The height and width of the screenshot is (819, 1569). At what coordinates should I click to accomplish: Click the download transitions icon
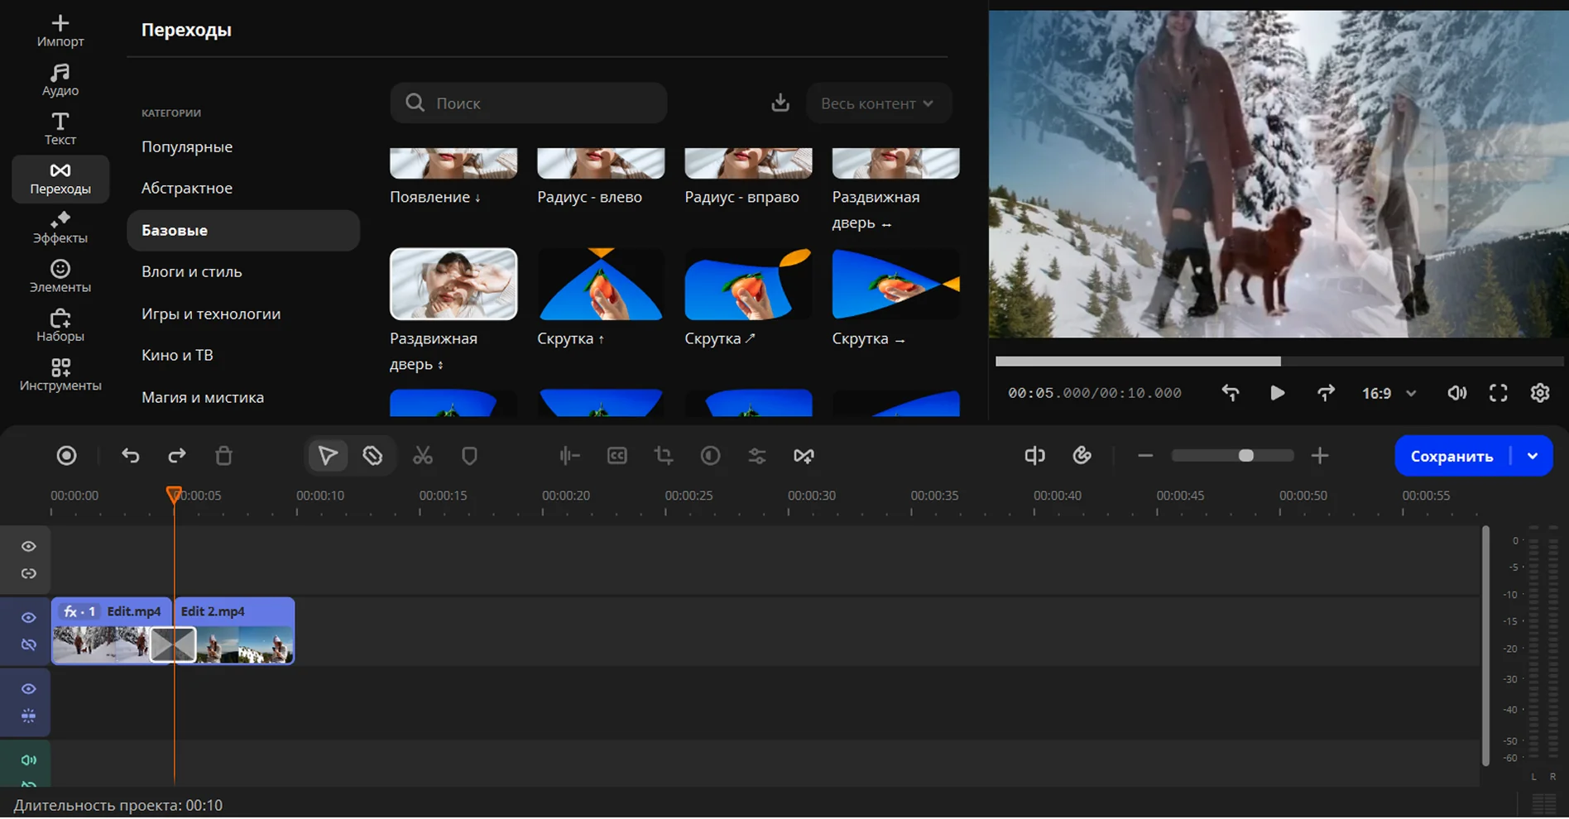780,103
